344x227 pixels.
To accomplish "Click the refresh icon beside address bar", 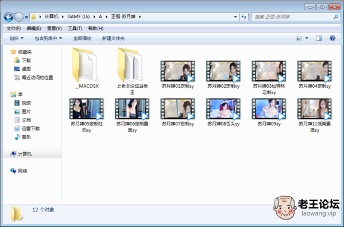I will (x=243, y=17).
